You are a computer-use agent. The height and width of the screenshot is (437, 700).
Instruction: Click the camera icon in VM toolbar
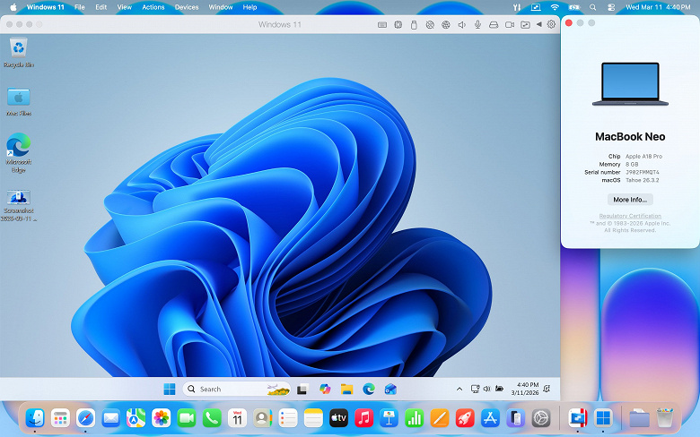point(509,25)
